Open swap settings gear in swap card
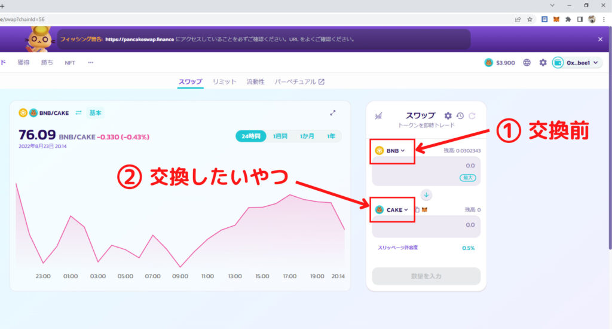The width and height of the screenshot is (612, 329). [x=448, y=115]
